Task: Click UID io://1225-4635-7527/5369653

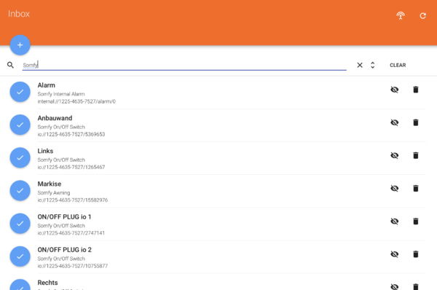Action: [x=71, y=134]
